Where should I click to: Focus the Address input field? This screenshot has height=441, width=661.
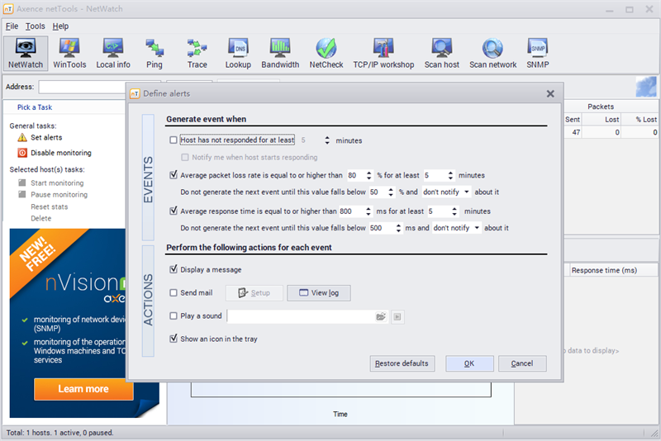pos(82,87)
